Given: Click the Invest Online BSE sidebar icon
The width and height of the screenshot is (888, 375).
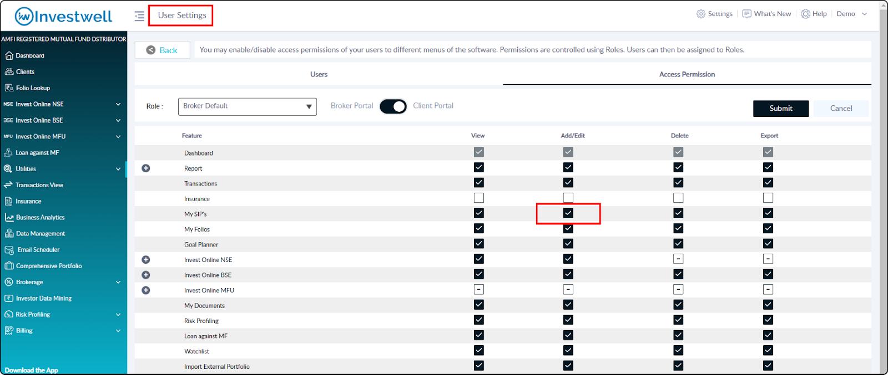Looking at the screenshot, I should pos(8,120).
